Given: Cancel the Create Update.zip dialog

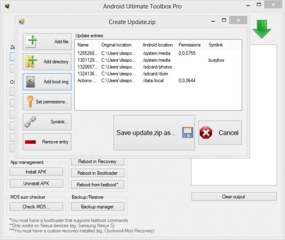Looking at the screenshot, I should point(220,132).
